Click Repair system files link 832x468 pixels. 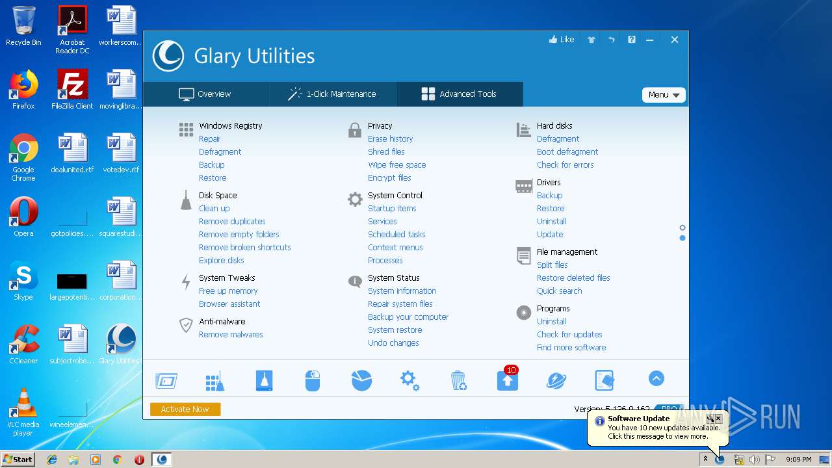[x=400, y=304]
